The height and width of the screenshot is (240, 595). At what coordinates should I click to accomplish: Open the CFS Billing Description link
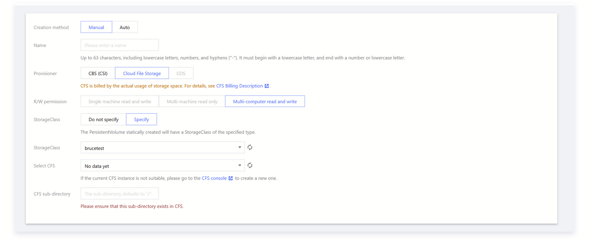tap(239, 86)
